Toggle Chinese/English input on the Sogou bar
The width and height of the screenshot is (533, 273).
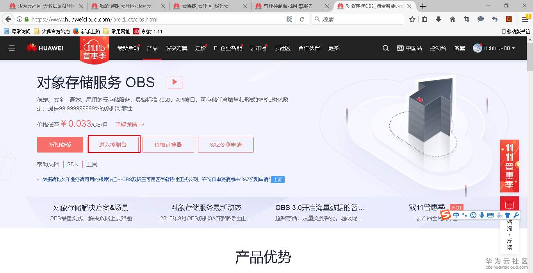[456, 215]
